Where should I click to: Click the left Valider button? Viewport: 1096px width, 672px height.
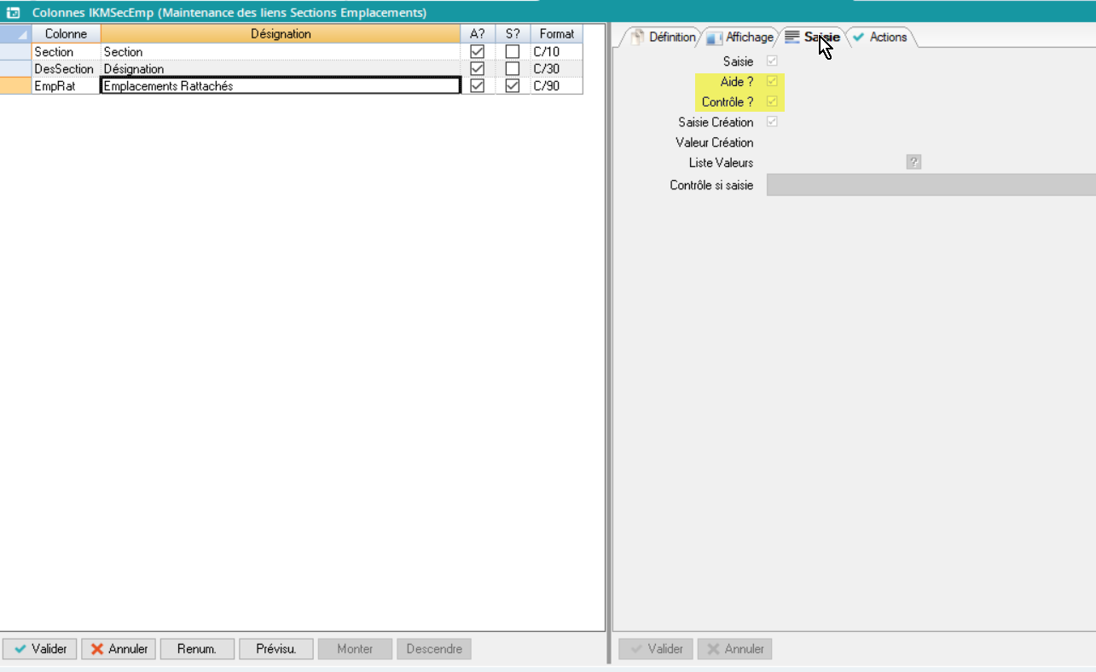tap(40, 649)
